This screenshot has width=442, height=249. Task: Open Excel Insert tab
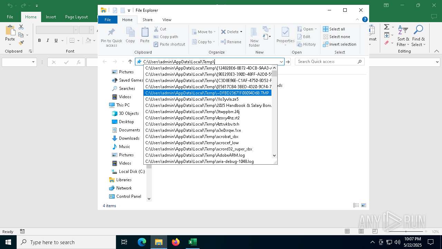point(51,17)
